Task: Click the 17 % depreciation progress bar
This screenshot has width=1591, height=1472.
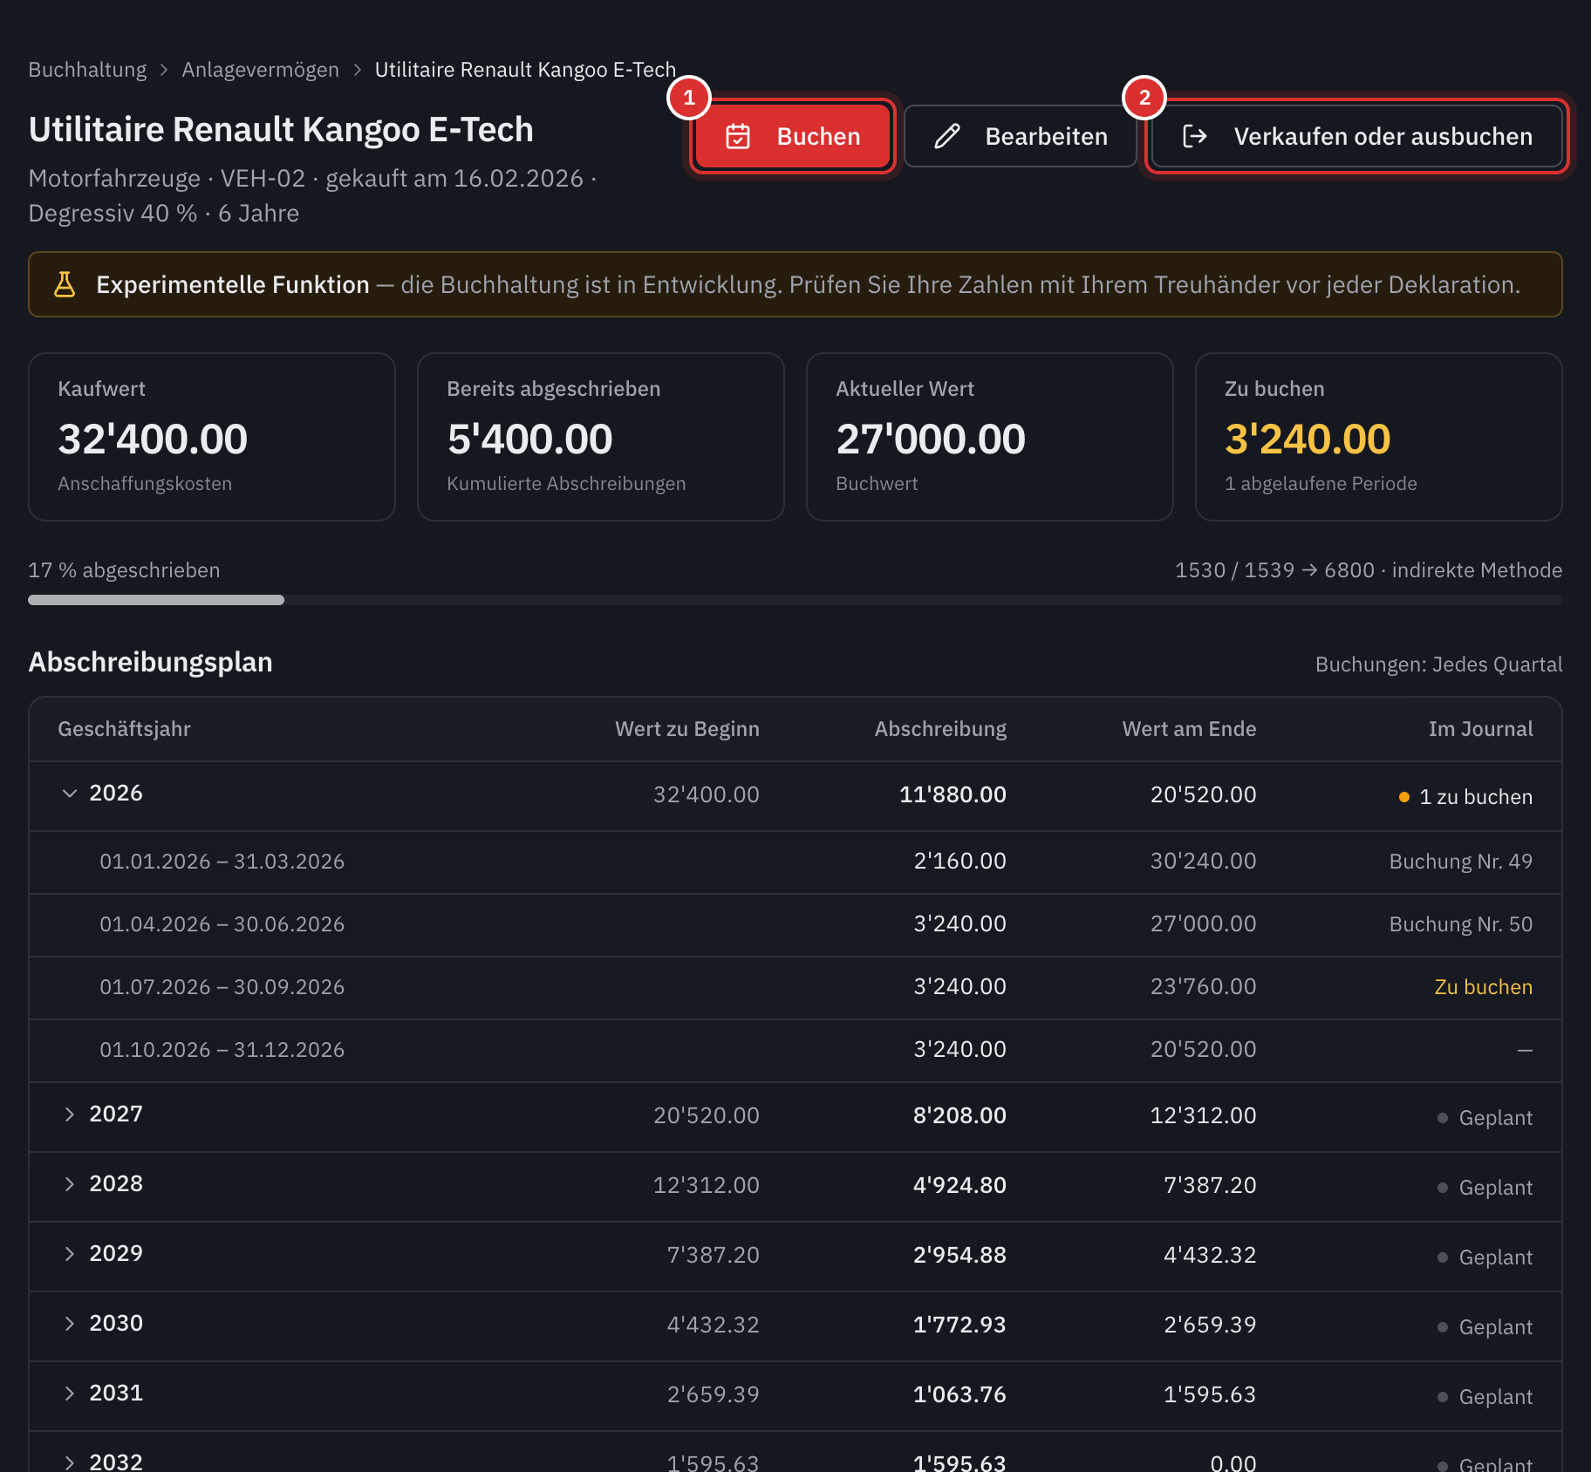Action: coord(795,600)
